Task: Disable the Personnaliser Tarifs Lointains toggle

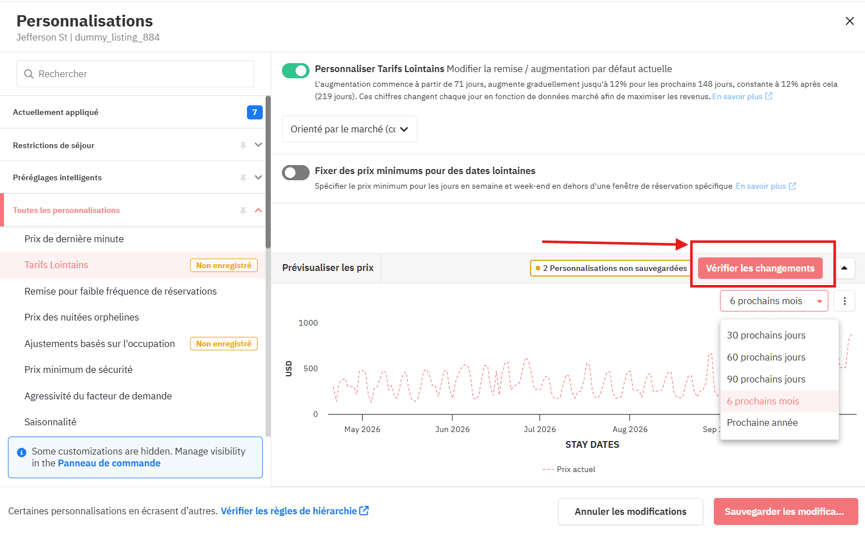Action: pyautogui.click(x=295, y=70)
